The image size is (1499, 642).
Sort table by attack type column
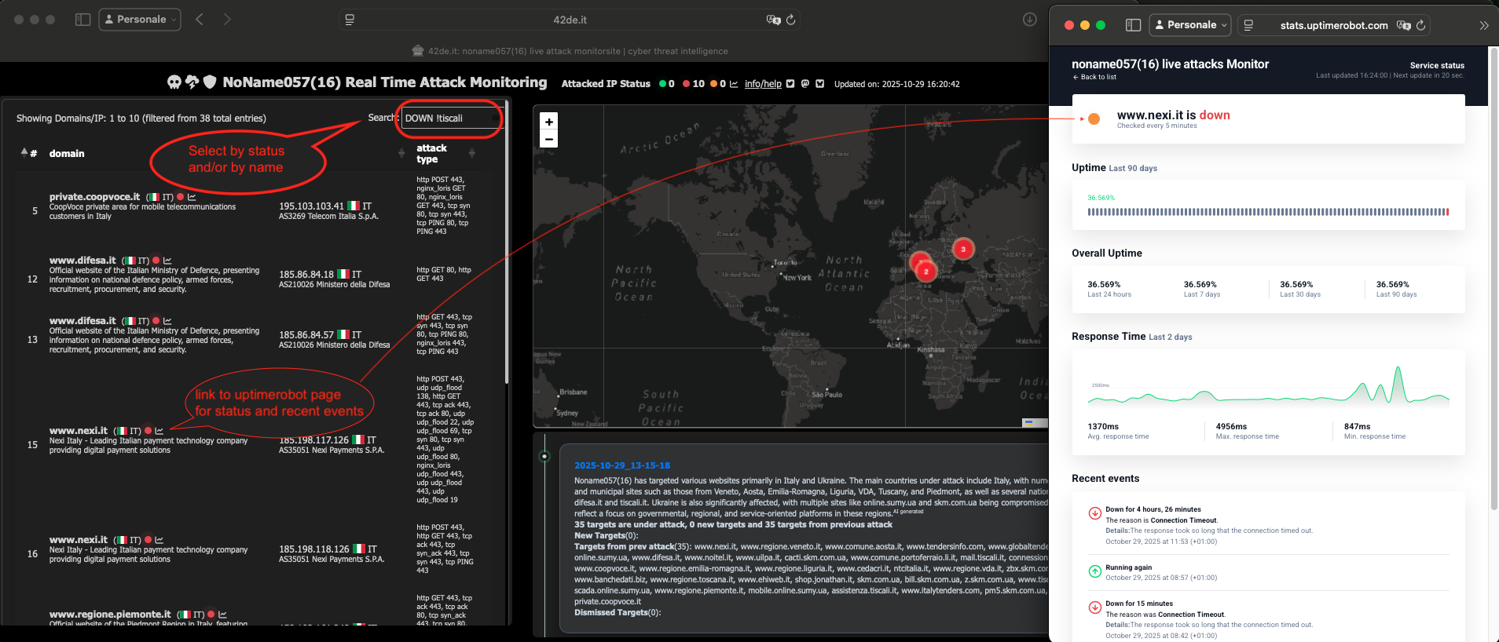tap(471, 153)
